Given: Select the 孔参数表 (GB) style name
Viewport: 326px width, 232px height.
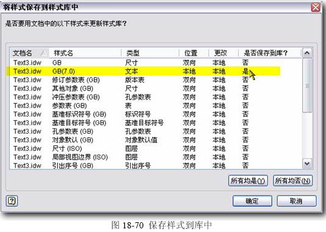Looking at the screenshot, I should click(x=73, y=131).
